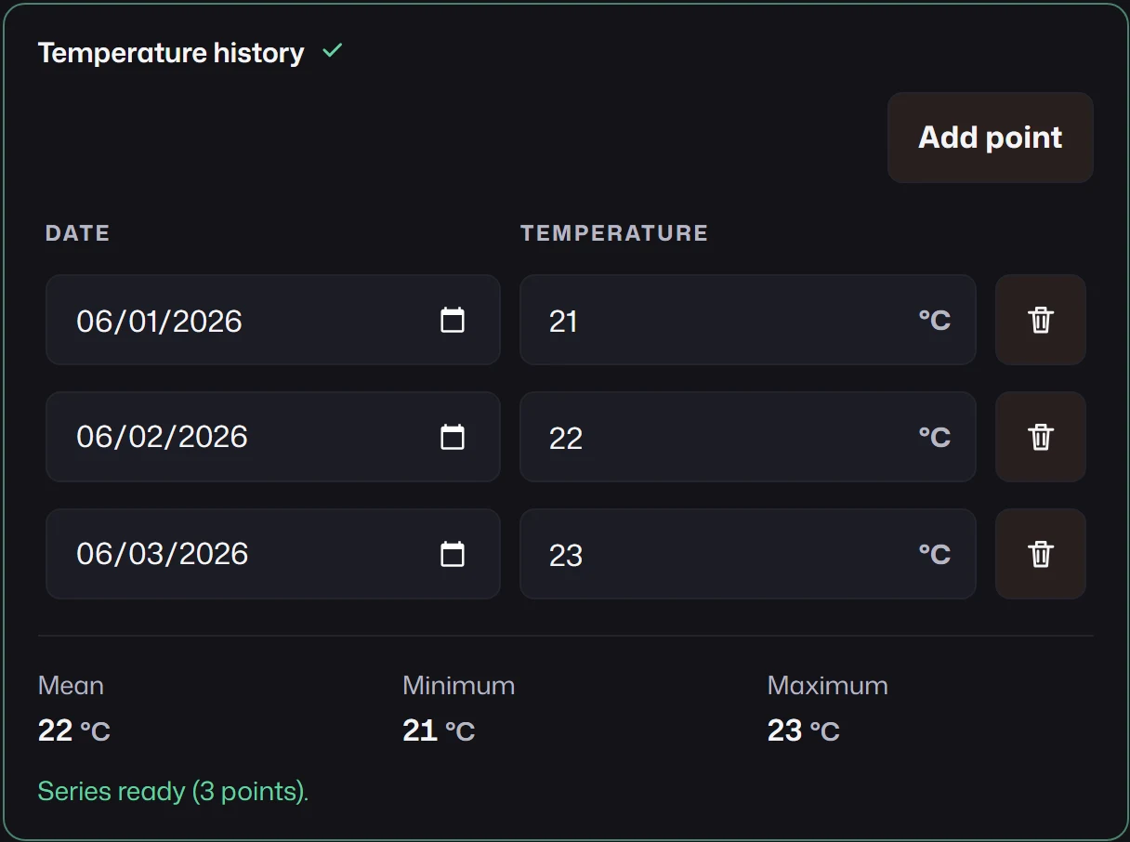Click the TEMPERATURE column header
This screenshot has width=1130, height=842.
(614, 233)
